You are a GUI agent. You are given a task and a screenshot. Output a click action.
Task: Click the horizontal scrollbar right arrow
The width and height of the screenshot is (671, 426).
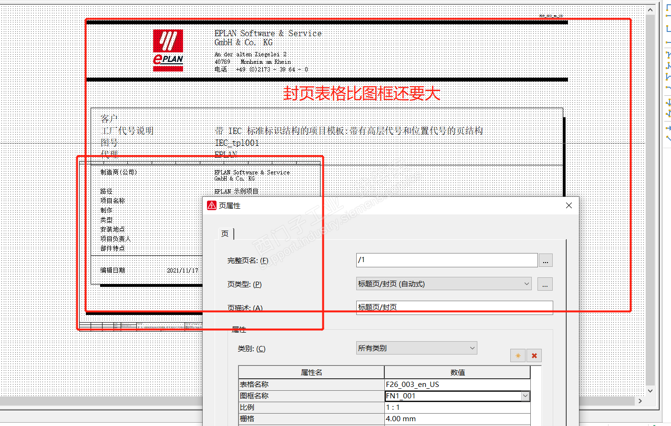640,401
